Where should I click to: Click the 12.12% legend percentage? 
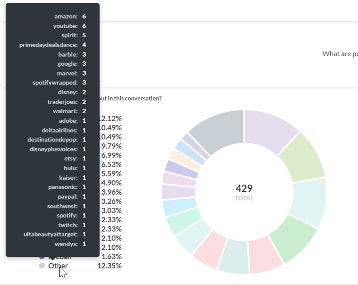(110, 118)
